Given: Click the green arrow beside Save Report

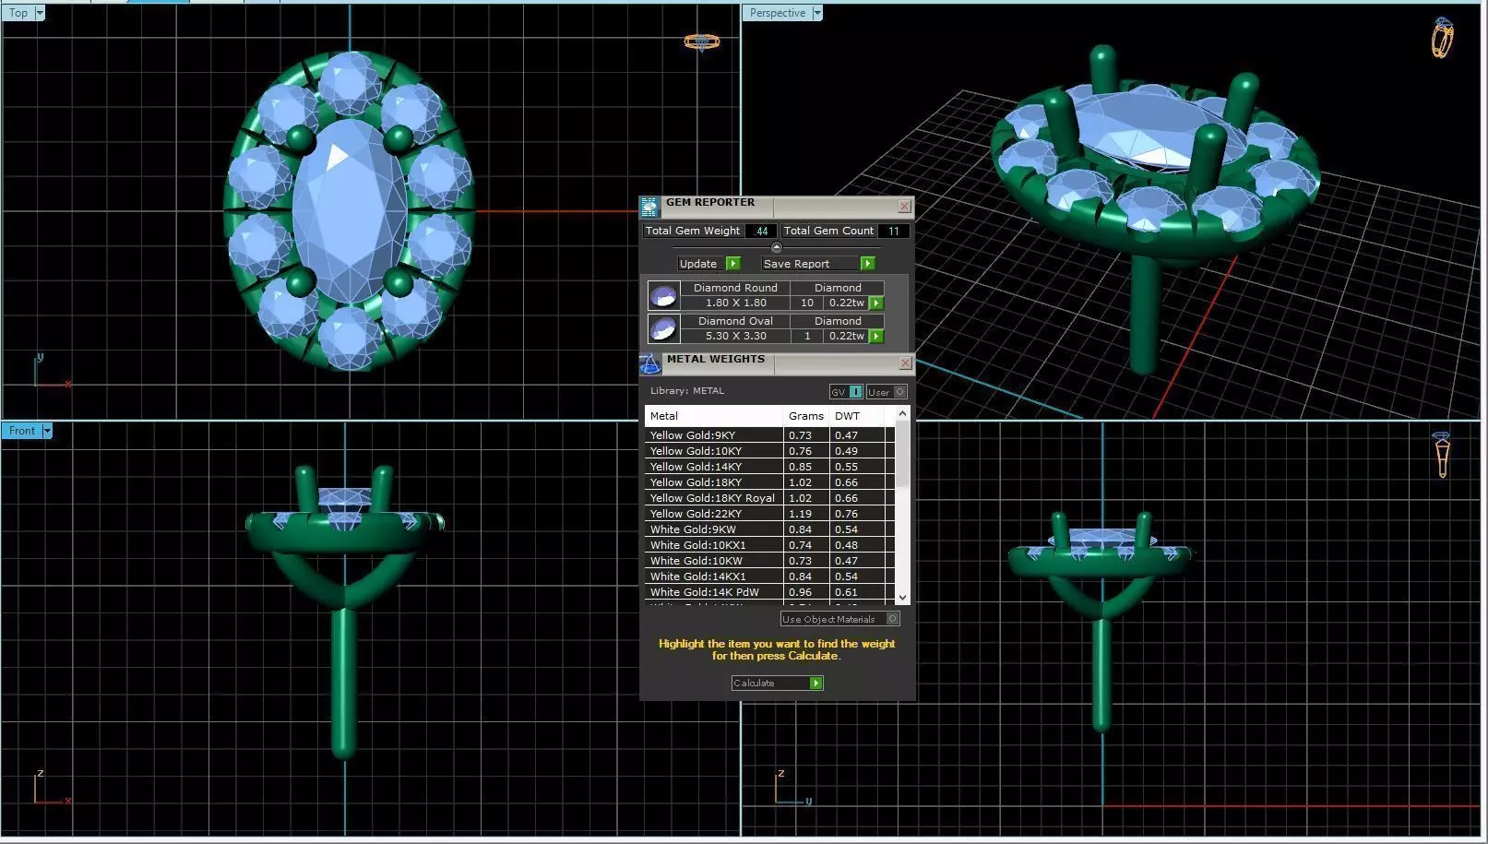Looking at the screenshot, I should [x=867, y=264].
